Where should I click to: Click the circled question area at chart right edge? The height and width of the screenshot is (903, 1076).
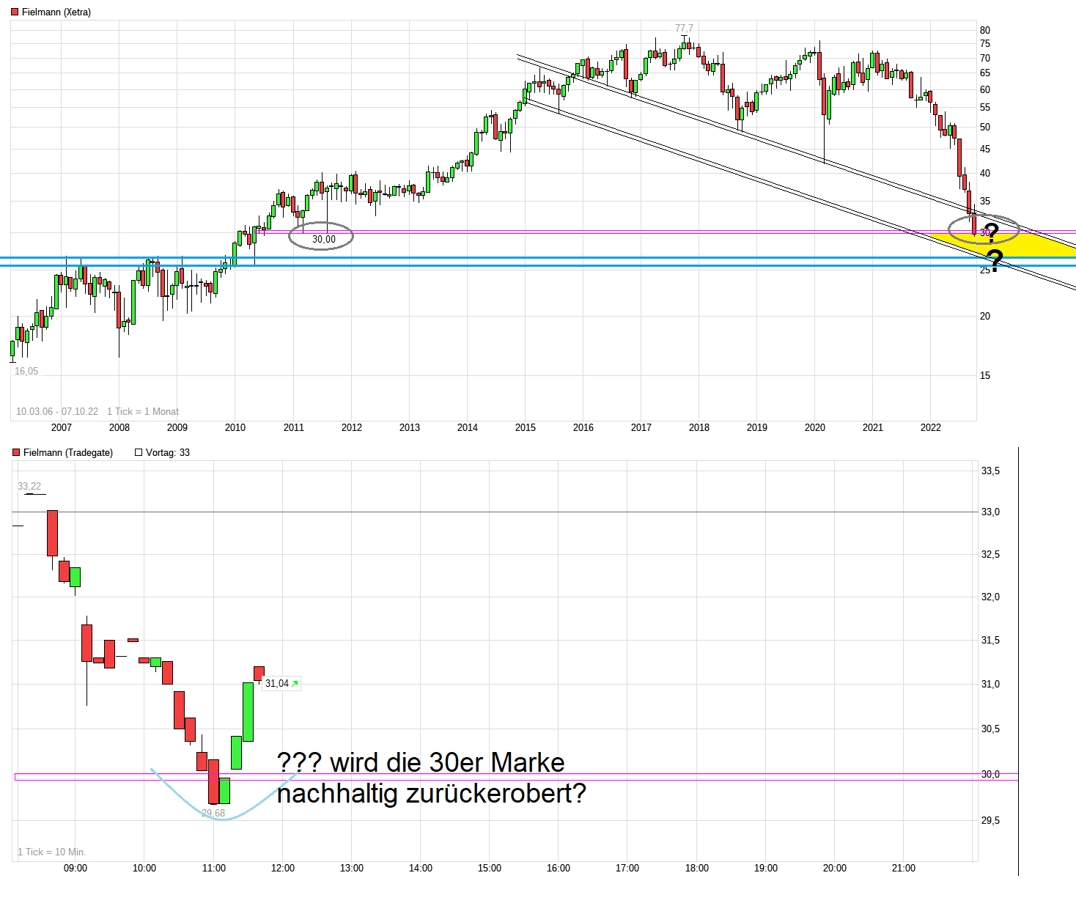click(x=983, y=229)
